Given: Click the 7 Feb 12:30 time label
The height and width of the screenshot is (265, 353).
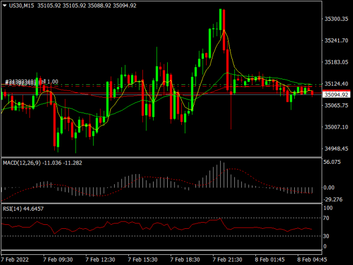Looking at the screenshot, I should point(100,259).
